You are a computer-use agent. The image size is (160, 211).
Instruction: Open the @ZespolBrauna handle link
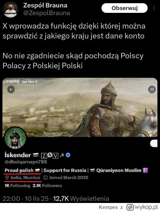(46, 13)
